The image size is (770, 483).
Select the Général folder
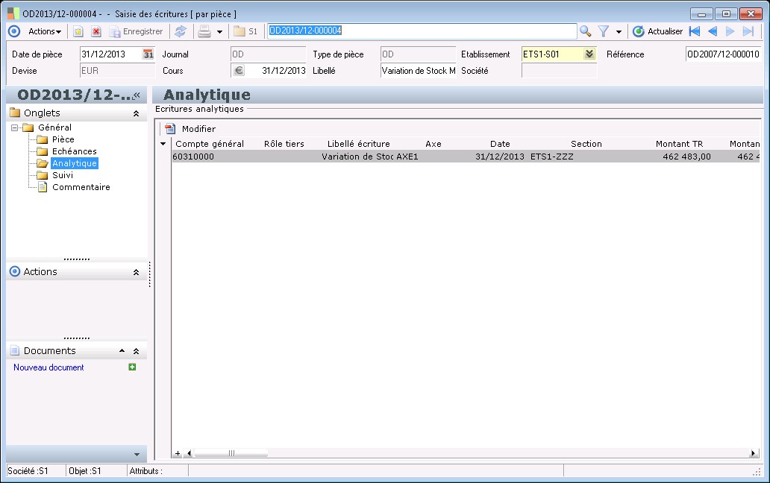pos(54,127)
